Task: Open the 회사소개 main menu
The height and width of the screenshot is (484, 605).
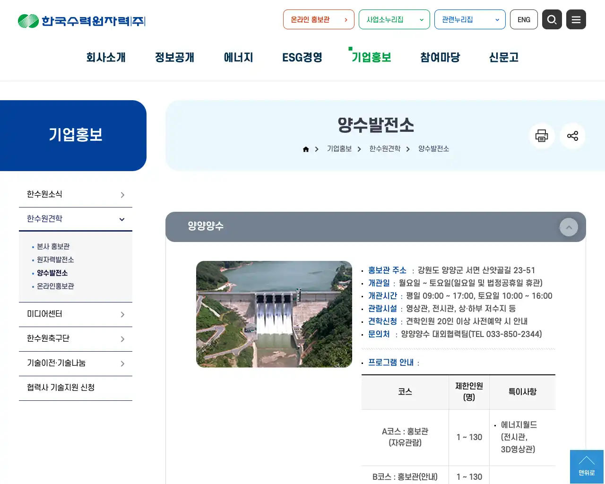Action: (x=106, y=57)
